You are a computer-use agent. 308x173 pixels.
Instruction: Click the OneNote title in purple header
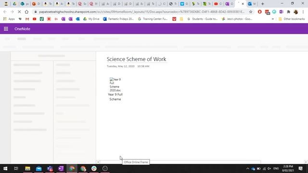(22, 29)
